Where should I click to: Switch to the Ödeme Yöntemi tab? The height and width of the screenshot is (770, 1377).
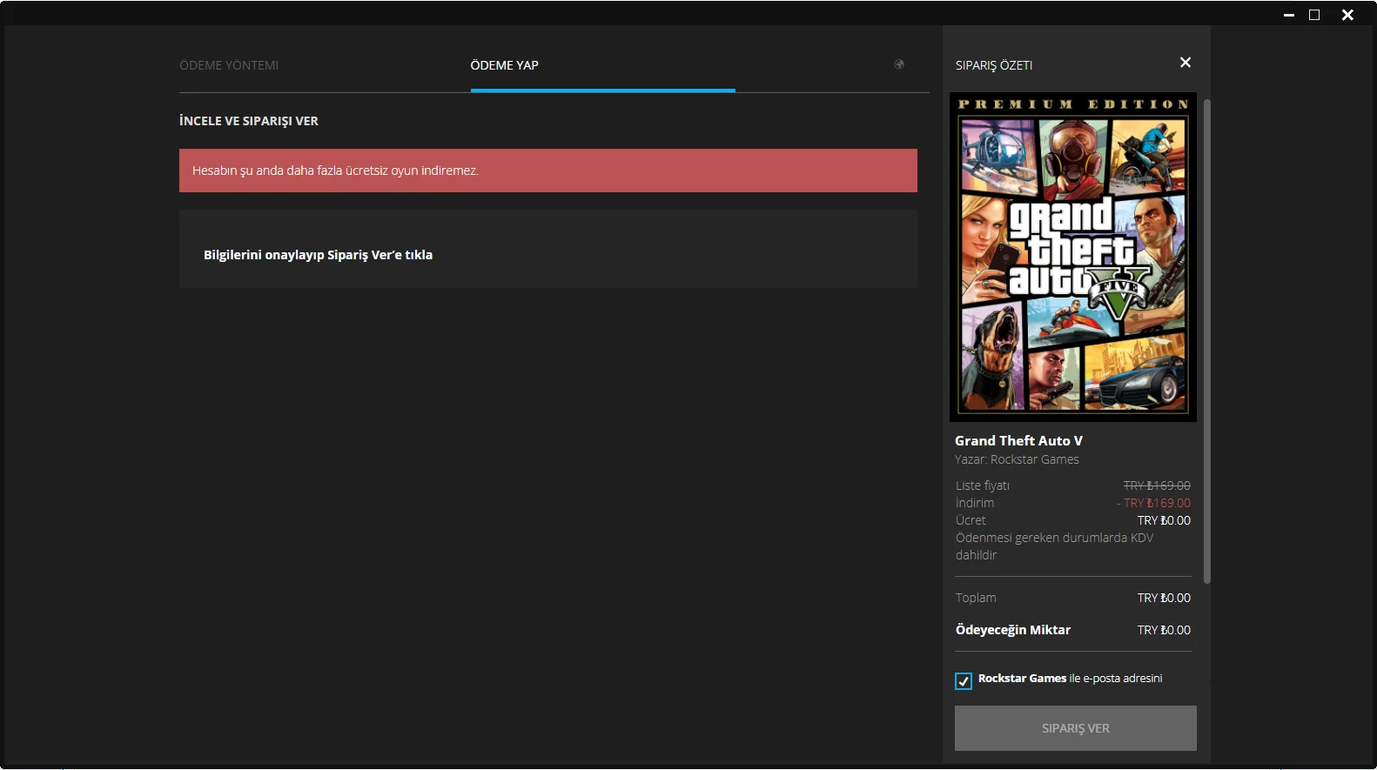coord(229,65)
